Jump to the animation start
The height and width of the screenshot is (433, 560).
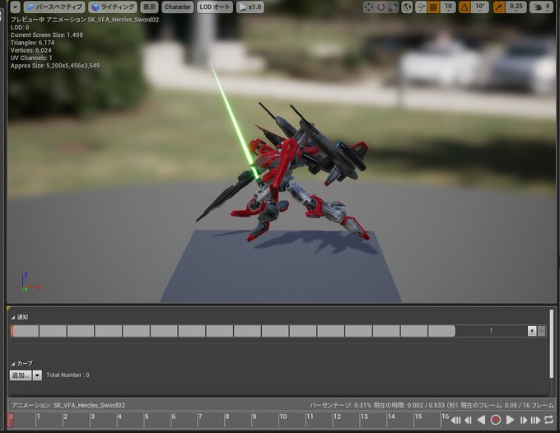tap(455, 420)
